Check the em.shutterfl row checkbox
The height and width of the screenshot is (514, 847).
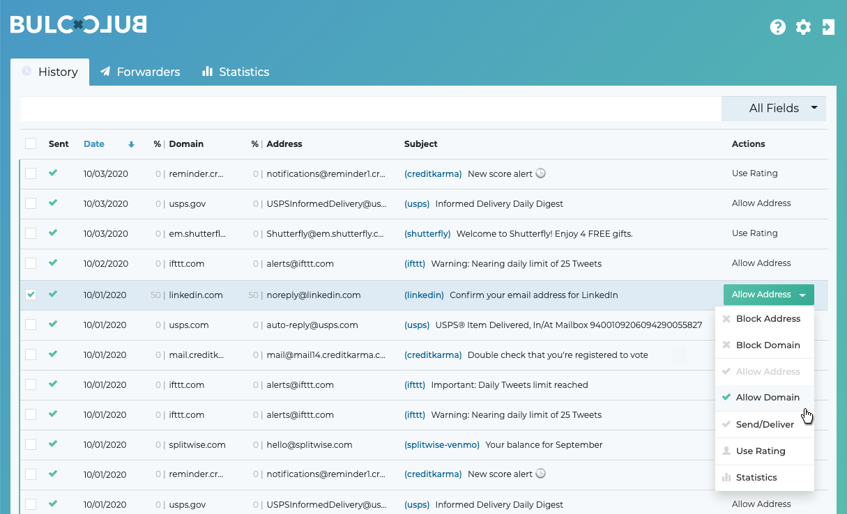tap(31, 233)
